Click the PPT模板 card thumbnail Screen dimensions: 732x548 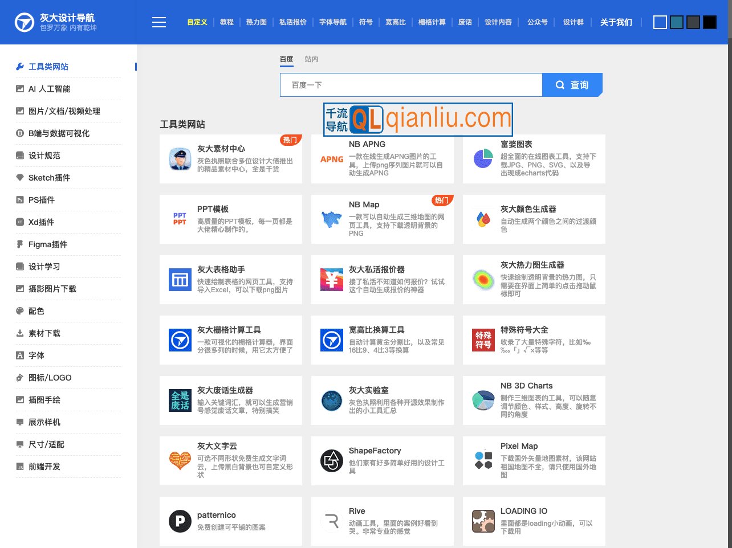pyautogui.click(x=180, y=219)
